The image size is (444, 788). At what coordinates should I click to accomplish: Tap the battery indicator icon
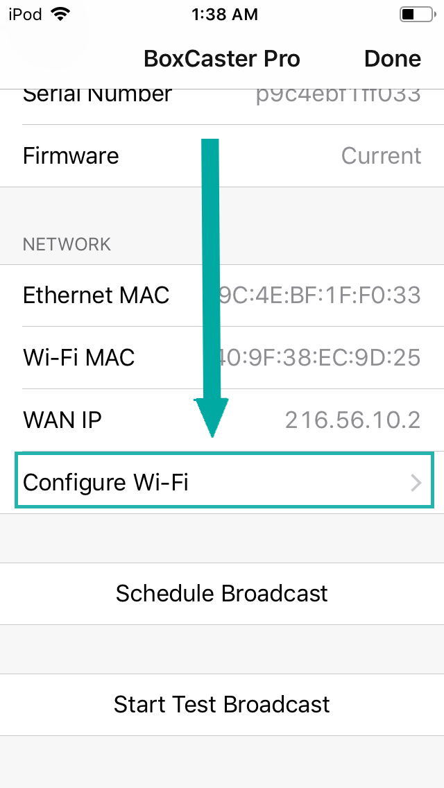click(x=415, y=14)
